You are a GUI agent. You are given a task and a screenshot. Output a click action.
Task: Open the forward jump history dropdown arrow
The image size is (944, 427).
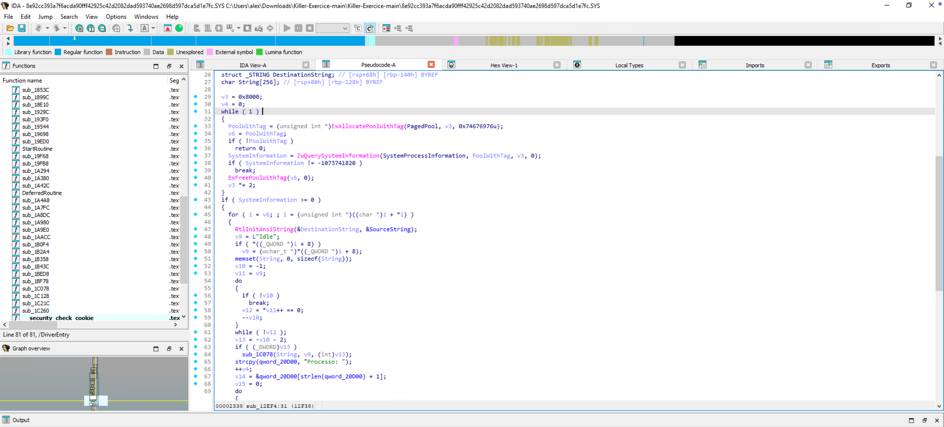(64, 28)
